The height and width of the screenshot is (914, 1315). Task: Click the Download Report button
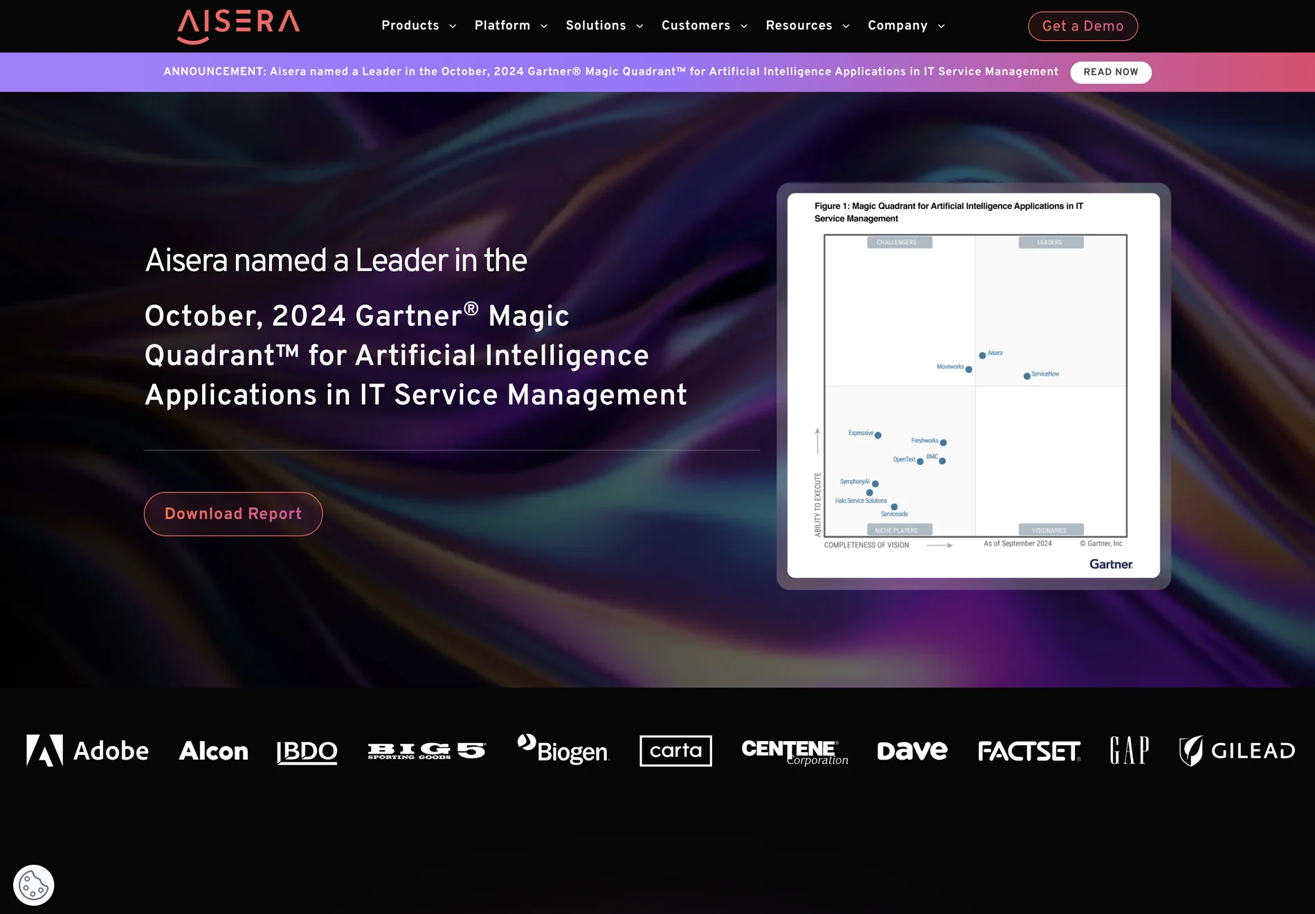[x=233, y=514]
